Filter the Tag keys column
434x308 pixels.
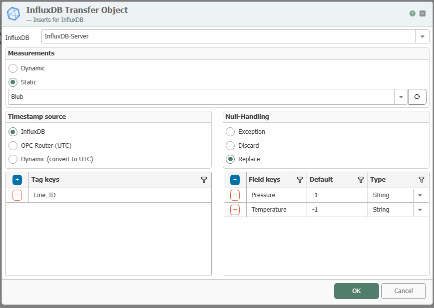coord(204,180)
